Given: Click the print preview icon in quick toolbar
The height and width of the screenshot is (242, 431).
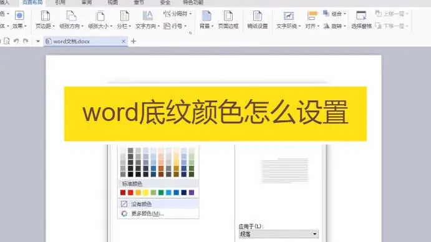Looking at the screenshot, I should point(7,41).
